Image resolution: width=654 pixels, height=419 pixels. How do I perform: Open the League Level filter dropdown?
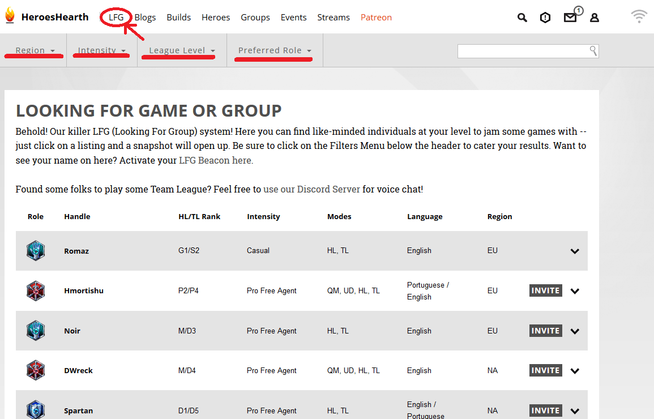pyautogui.click(x=182, y=50)
